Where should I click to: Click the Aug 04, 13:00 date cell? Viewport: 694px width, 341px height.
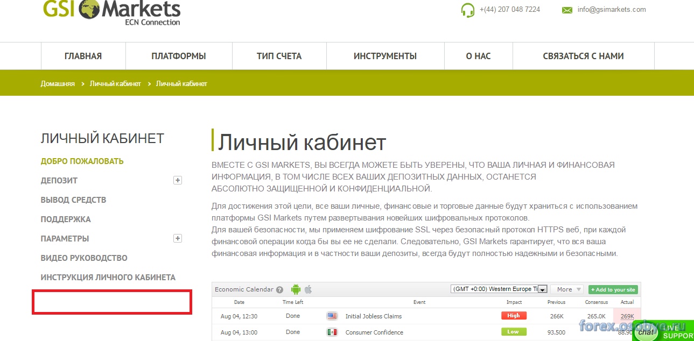[x=239, y=332]
